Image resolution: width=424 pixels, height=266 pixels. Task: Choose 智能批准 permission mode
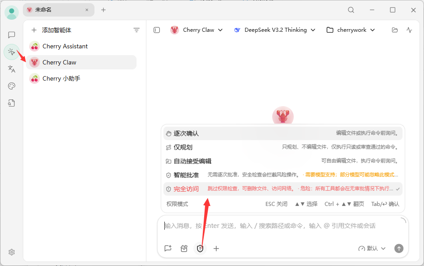pos(283,175)
